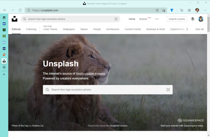Click the Unsplash logo in the header
This screenshot has height=137, width=210.
click(x=15, y=19)
